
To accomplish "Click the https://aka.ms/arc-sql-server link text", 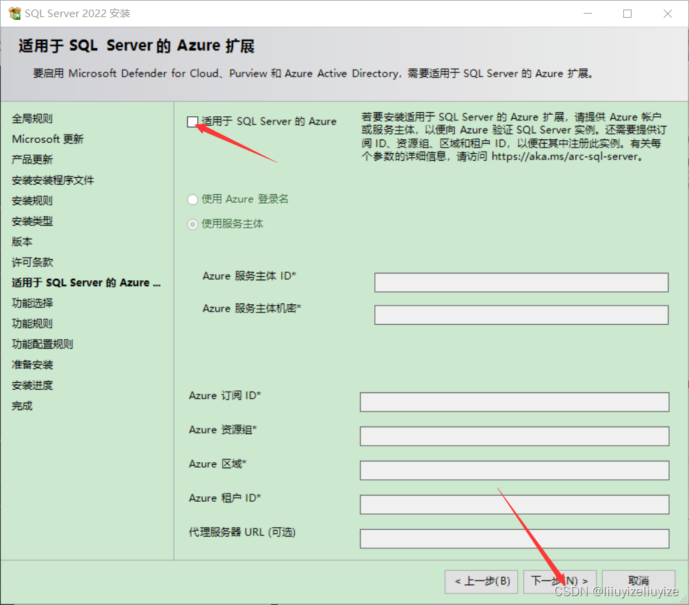I will coord(564,157).
